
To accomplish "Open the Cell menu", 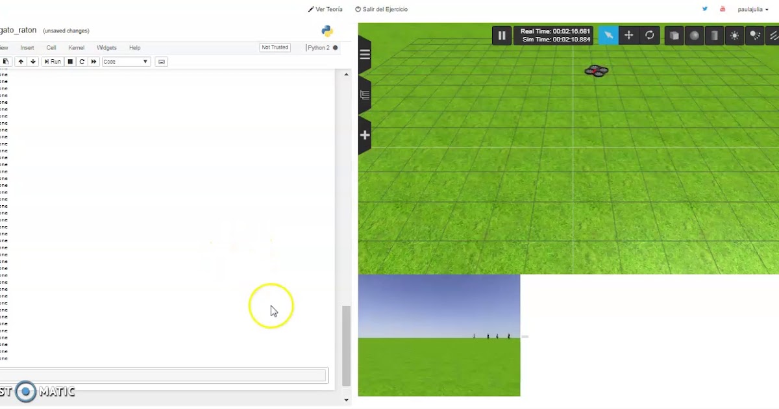I will click(51, 48).
